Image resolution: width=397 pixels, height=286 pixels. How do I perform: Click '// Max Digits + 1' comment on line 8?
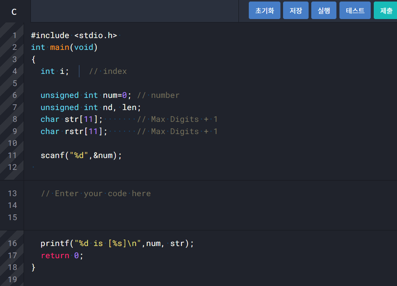[177, 119]
